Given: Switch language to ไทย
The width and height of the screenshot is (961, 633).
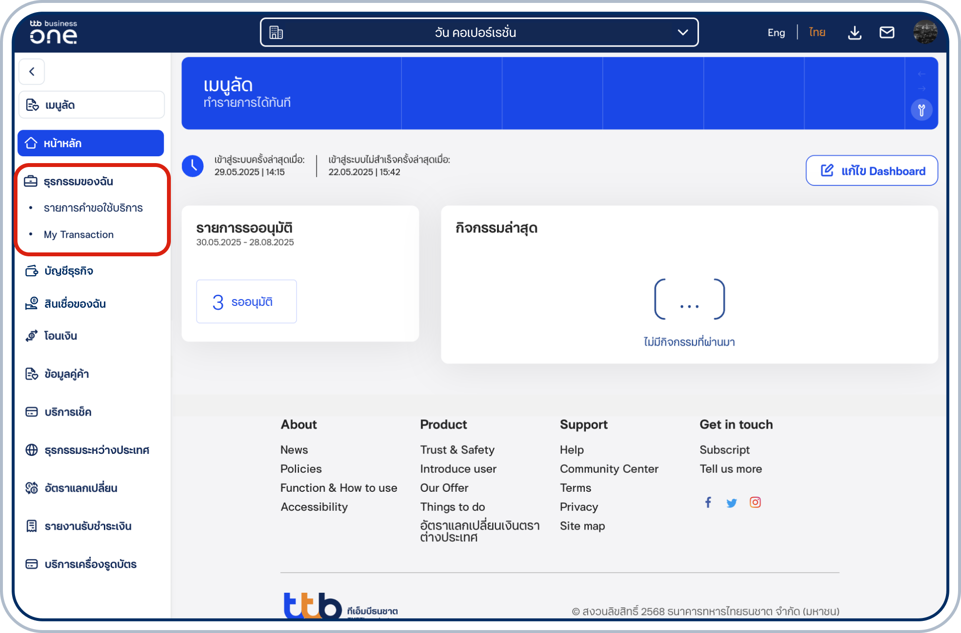Looking at the screenshot, I should tap(817, 33).
